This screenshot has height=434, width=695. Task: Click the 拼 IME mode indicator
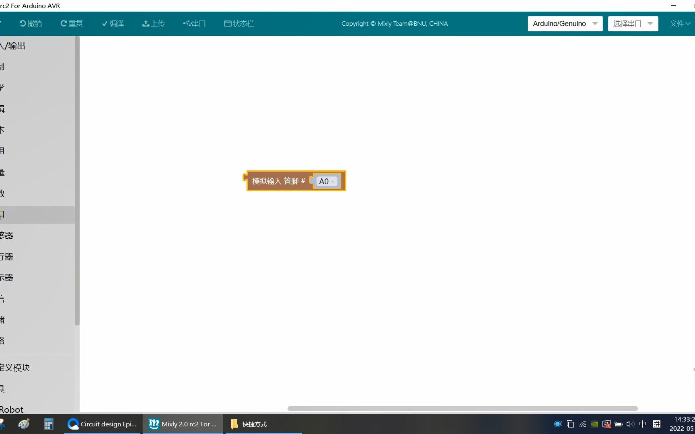657,424
